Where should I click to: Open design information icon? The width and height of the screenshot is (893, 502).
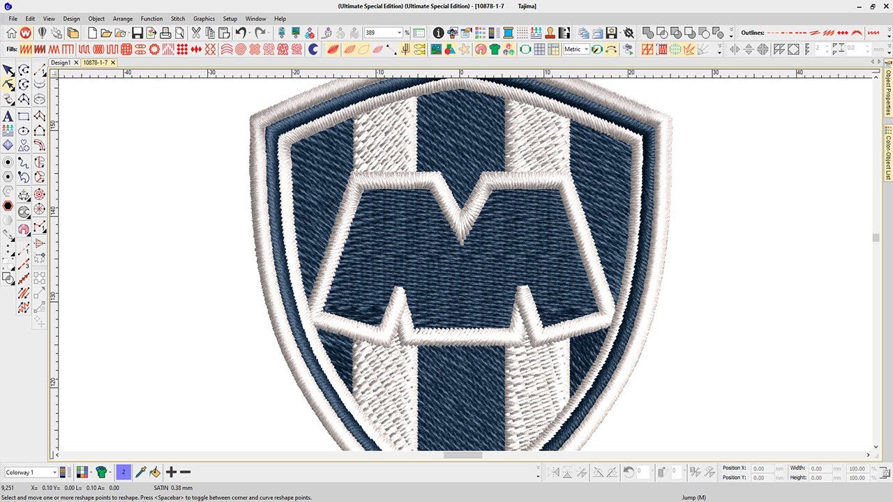tap(438, 33)
